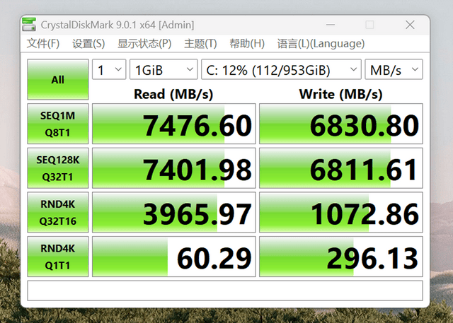Close the CrystalDiskMark window
This screenshot has width=453, height=323.
(x=410, y=25)
